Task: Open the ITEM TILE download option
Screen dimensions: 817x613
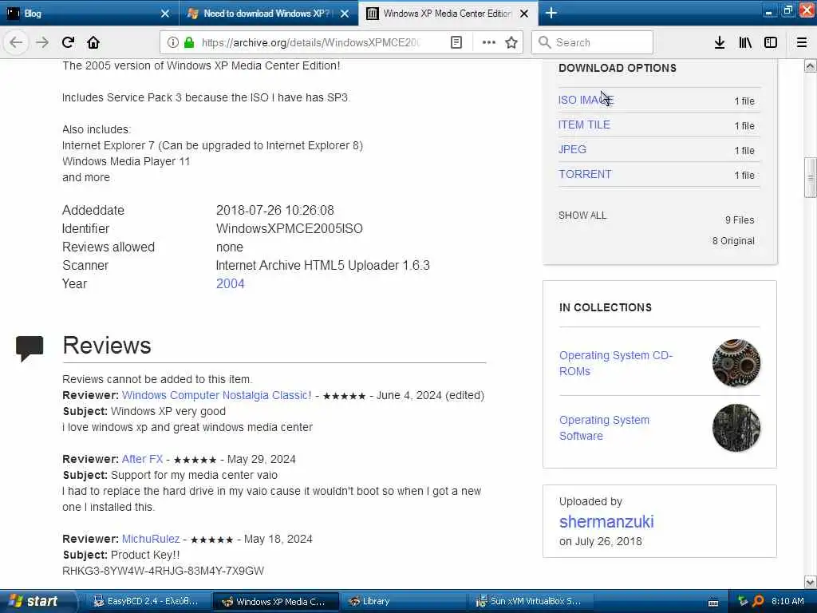Action: 584,125
